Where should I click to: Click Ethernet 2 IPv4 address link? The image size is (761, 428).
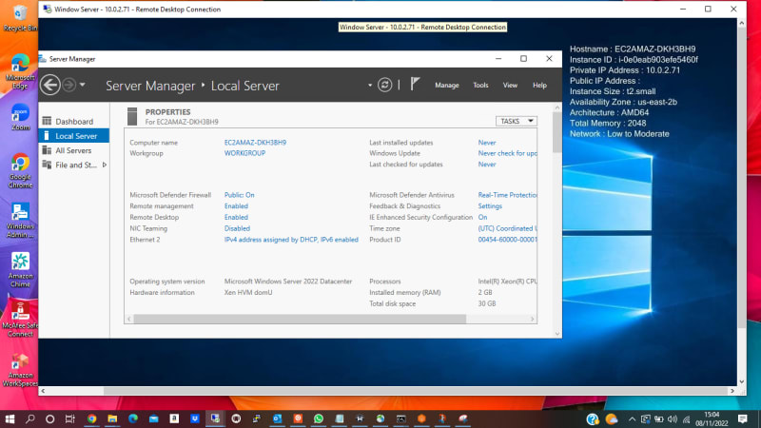291,240
